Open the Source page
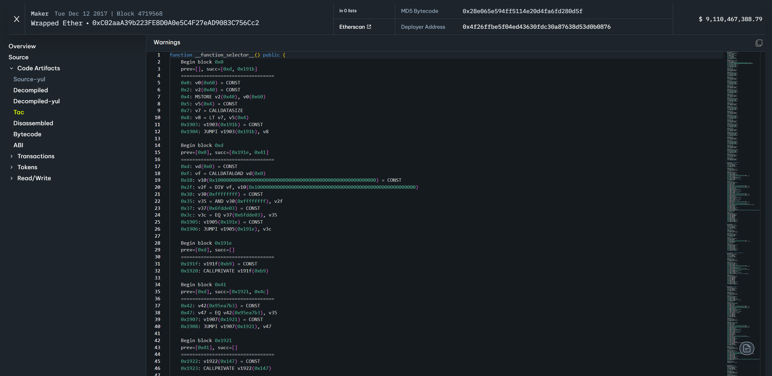772x376 pixels. click(x=18, y=57)
